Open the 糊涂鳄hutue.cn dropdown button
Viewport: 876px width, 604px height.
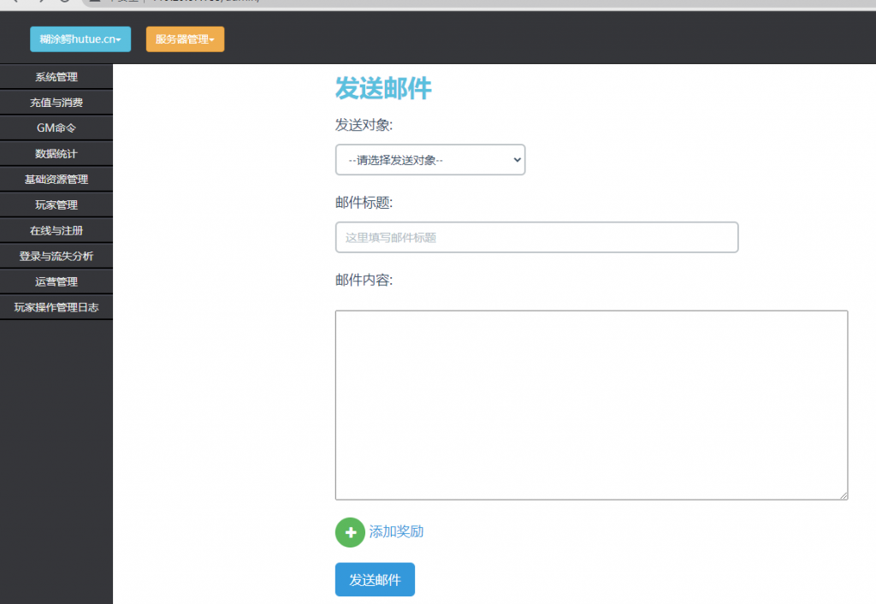[x=80, y=39]
